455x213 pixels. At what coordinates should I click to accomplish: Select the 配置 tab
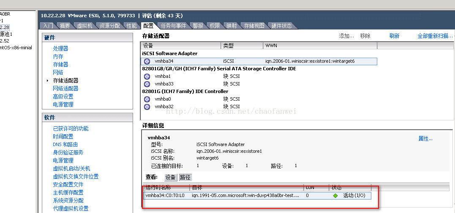148,26
